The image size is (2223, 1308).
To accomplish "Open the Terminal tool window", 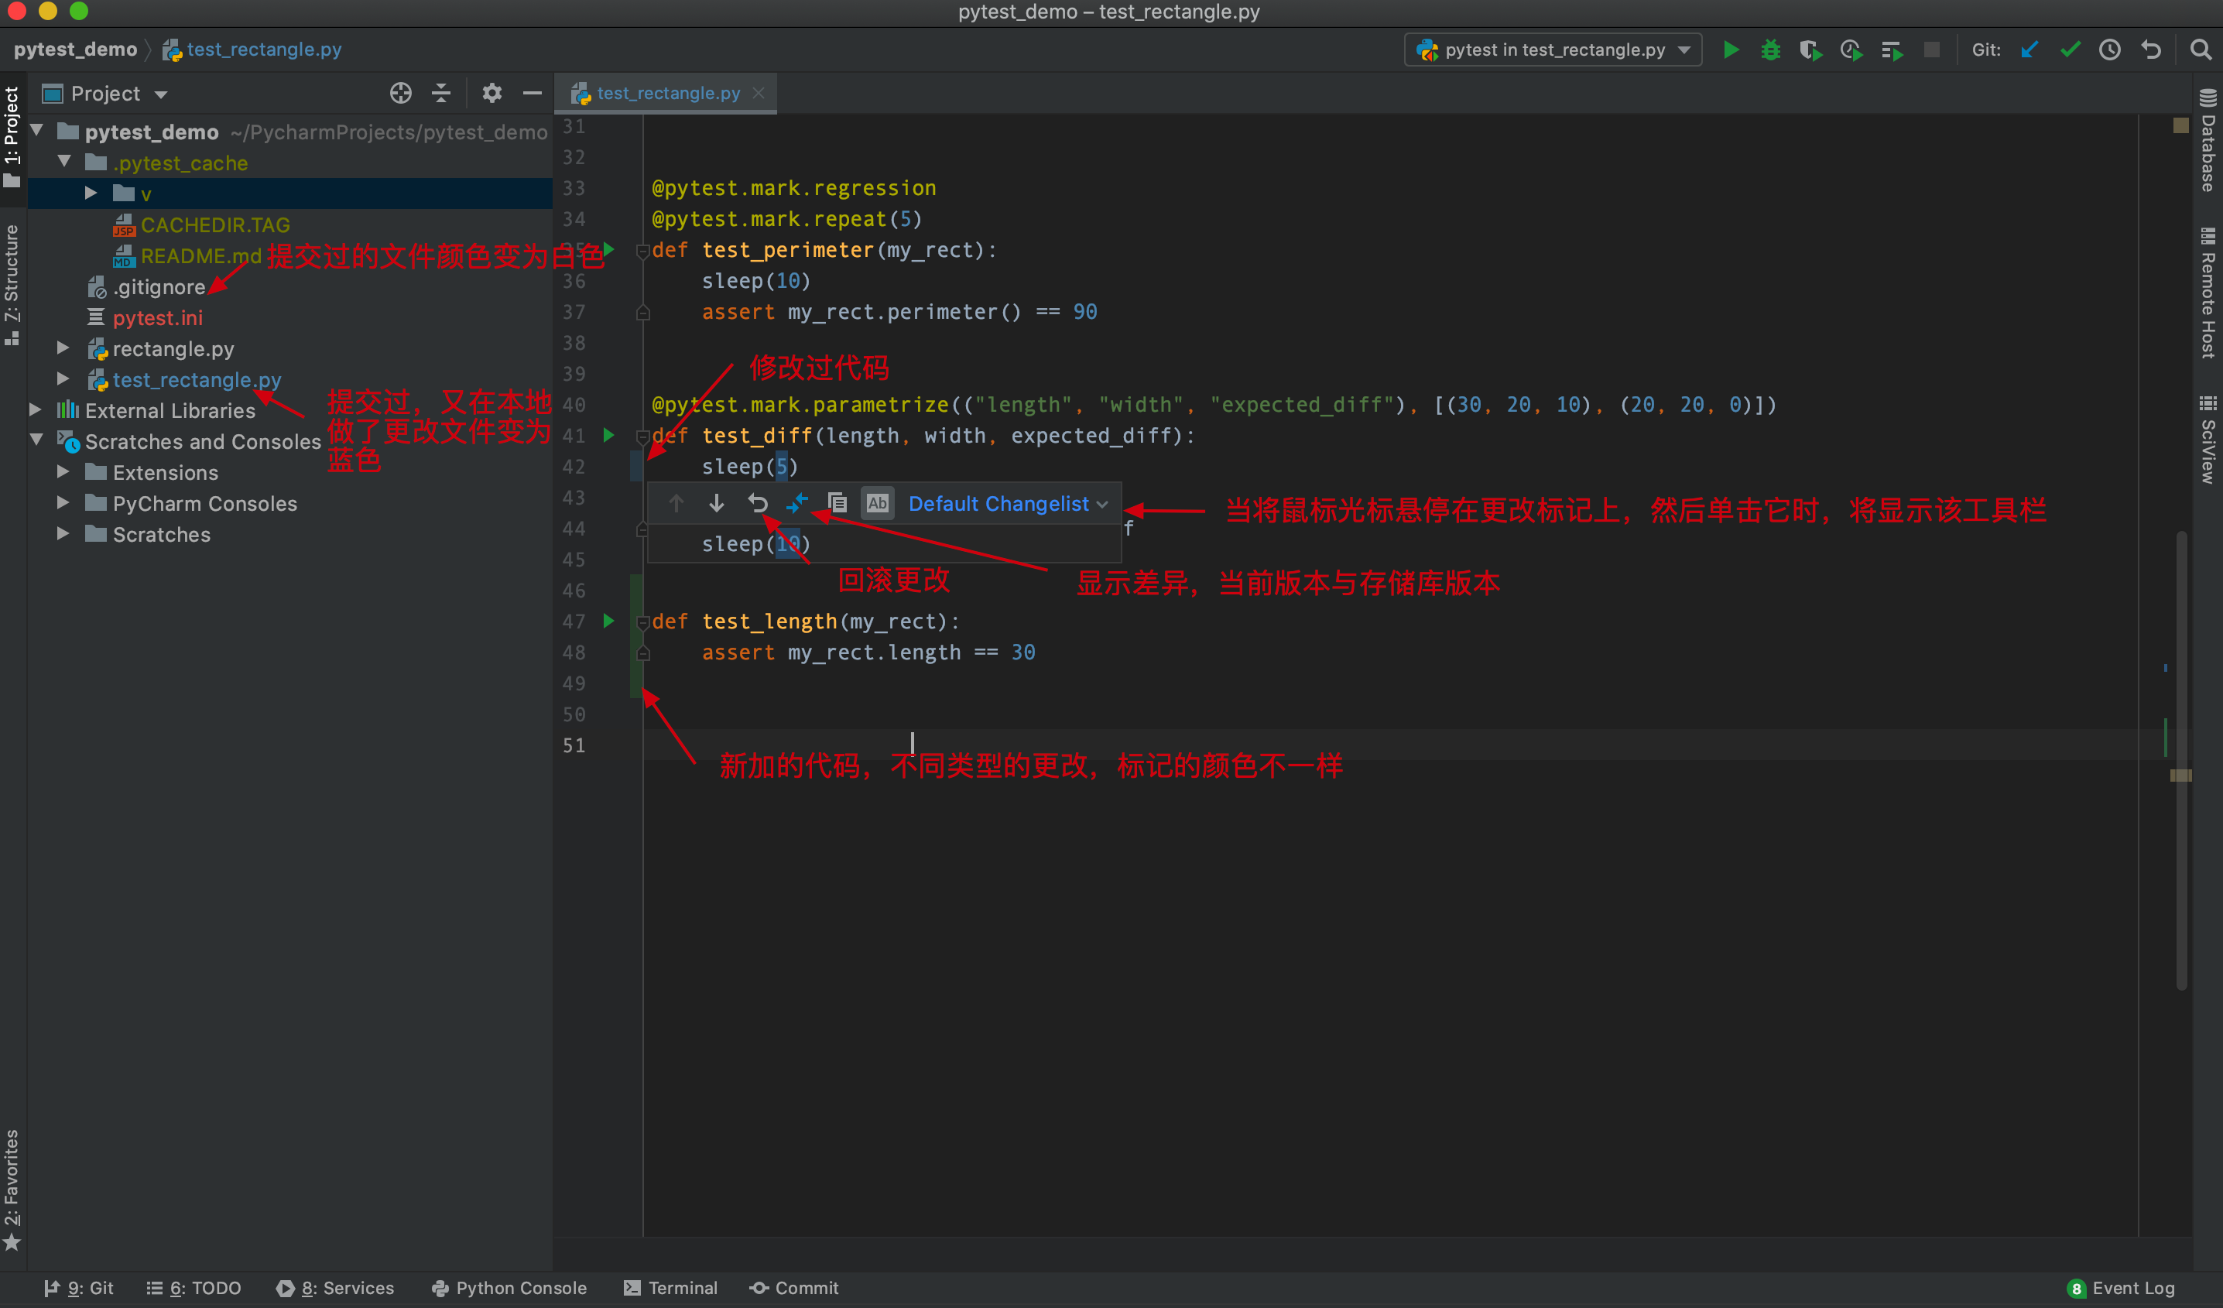I will (x=670, y=1288).
